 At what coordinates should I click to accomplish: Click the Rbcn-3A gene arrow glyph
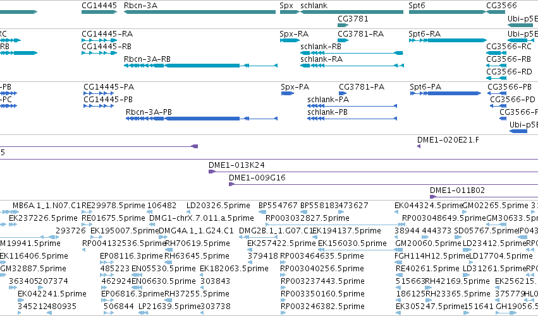coord(200,12)
